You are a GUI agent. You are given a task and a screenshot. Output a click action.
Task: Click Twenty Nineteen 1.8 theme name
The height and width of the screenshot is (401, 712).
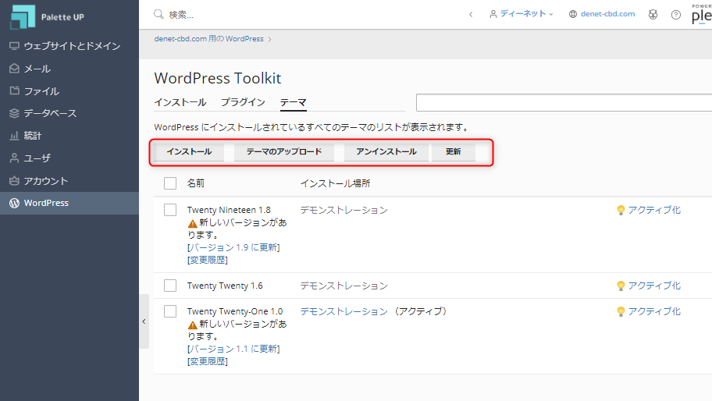point(229,210)
